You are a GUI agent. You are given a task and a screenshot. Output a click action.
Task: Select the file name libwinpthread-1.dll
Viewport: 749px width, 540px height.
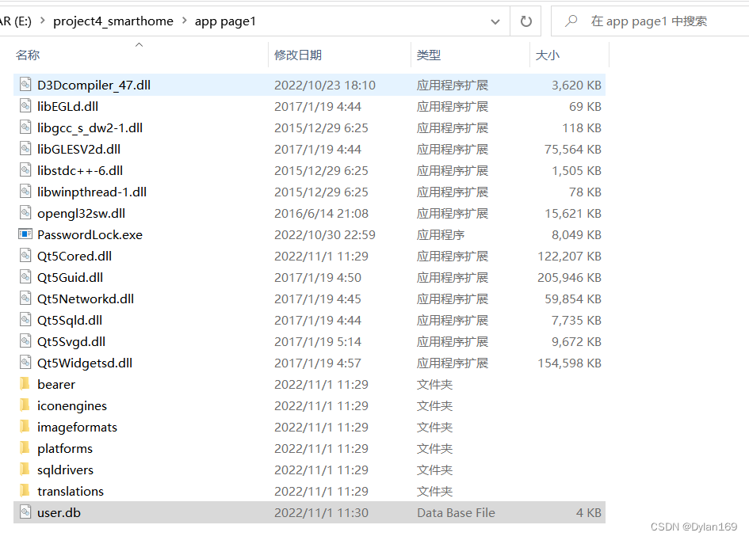click(92, 192)
